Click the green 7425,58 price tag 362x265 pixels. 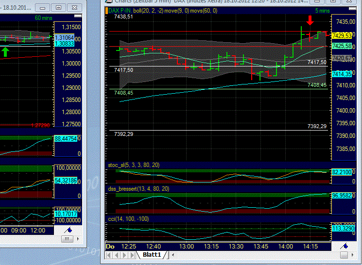[342, 46]
